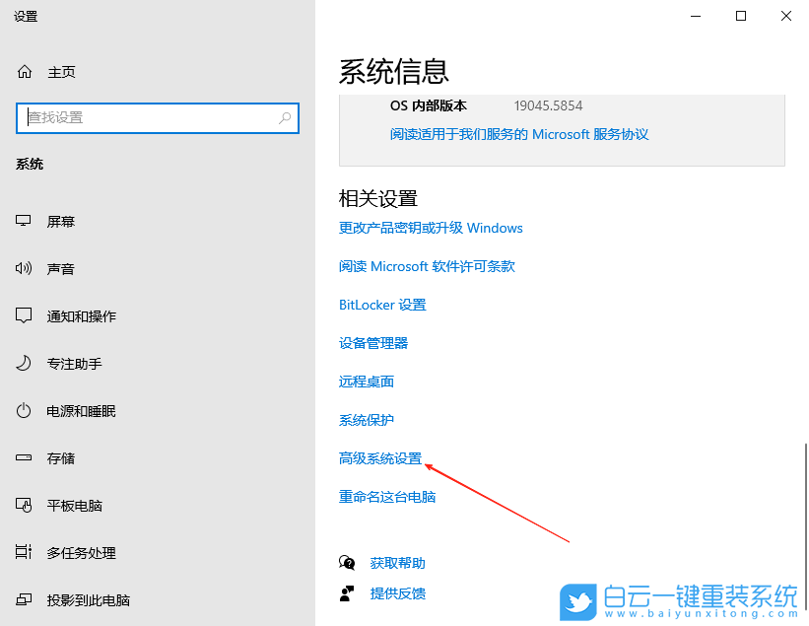Click the 提供反馈 feedback person icon
Screen dimensions: 809x626
[347, 593]
